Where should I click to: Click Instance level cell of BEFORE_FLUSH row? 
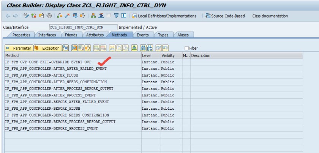click(x=151, y=109)
